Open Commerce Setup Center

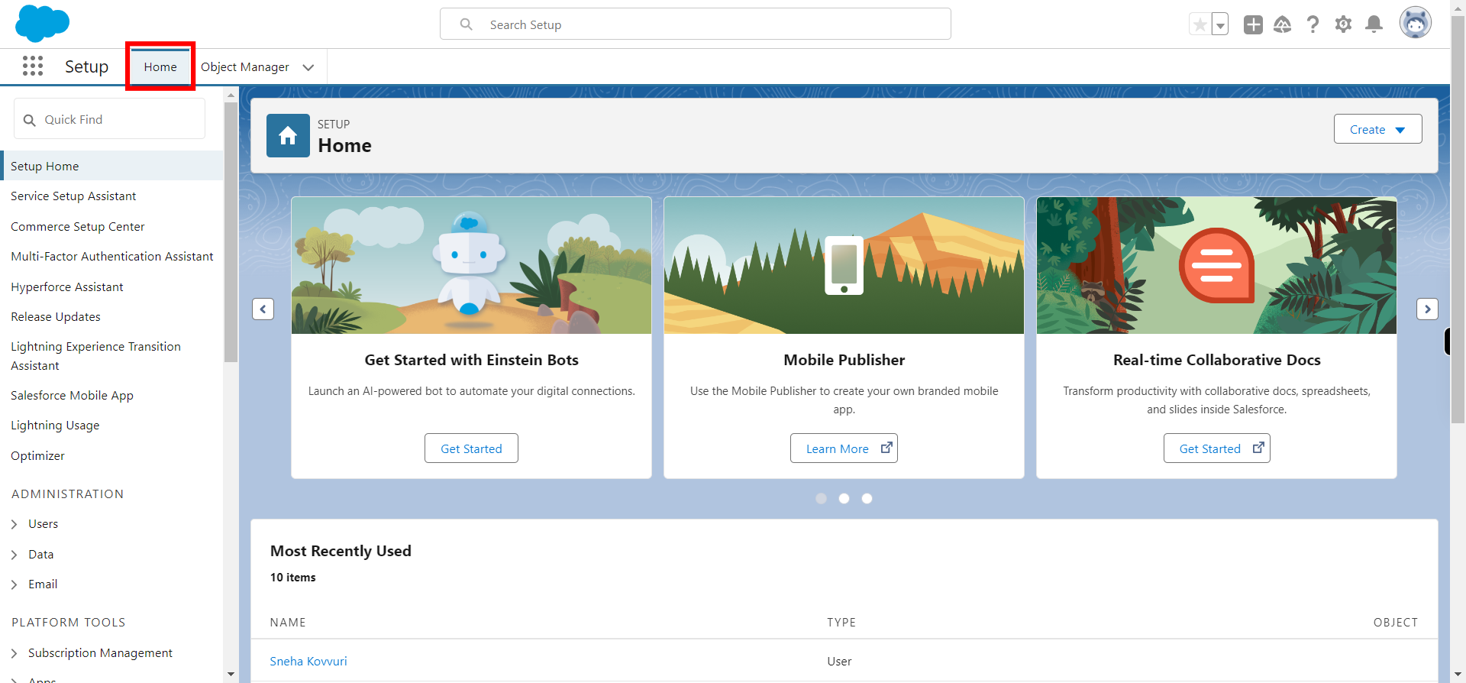[x=77, y=227]
